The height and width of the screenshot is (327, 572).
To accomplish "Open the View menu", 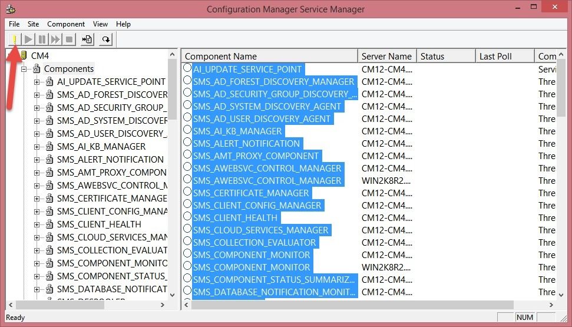I will [x=100, y=24].
